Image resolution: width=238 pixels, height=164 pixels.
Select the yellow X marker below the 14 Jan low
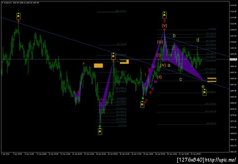click(x=100, y=132)
